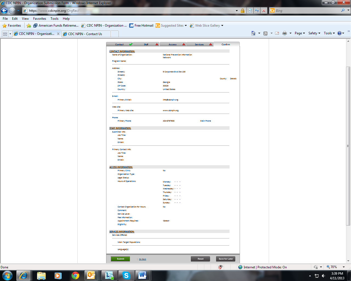Click the green Submit button
The height and width of the screenshot is (281, 351).
tap(120, 259)
